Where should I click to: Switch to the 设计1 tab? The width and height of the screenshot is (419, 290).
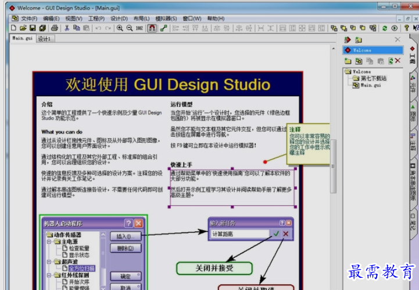click(x=44, y=39)
